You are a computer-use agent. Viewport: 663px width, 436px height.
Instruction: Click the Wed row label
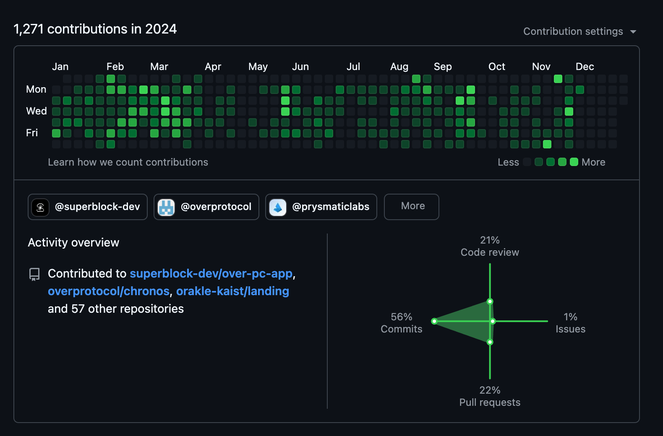pos(37,111)
